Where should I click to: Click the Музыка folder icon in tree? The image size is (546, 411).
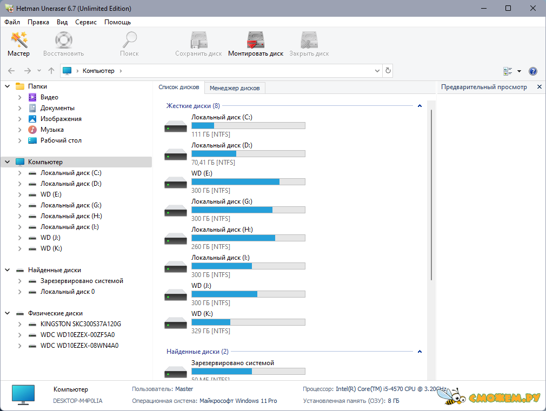pyautogui.click(x=32, y=130)
